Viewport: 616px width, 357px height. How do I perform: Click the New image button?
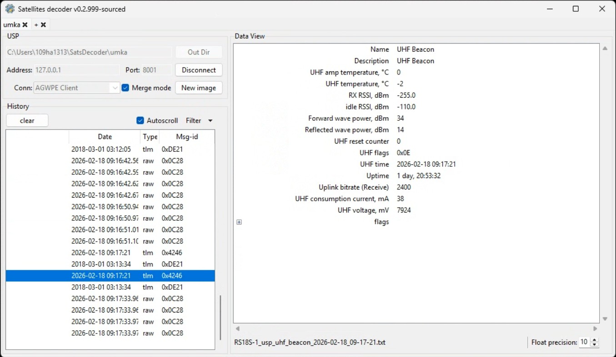(x=199, y=88)
